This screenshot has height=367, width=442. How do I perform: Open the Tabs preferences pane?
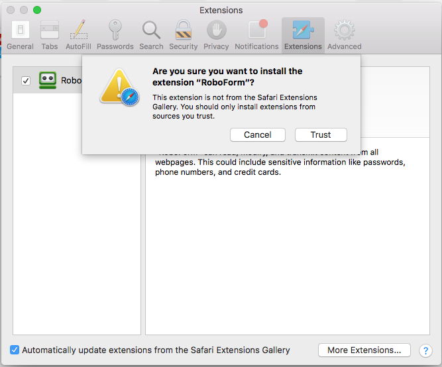[x=49, y=35]
